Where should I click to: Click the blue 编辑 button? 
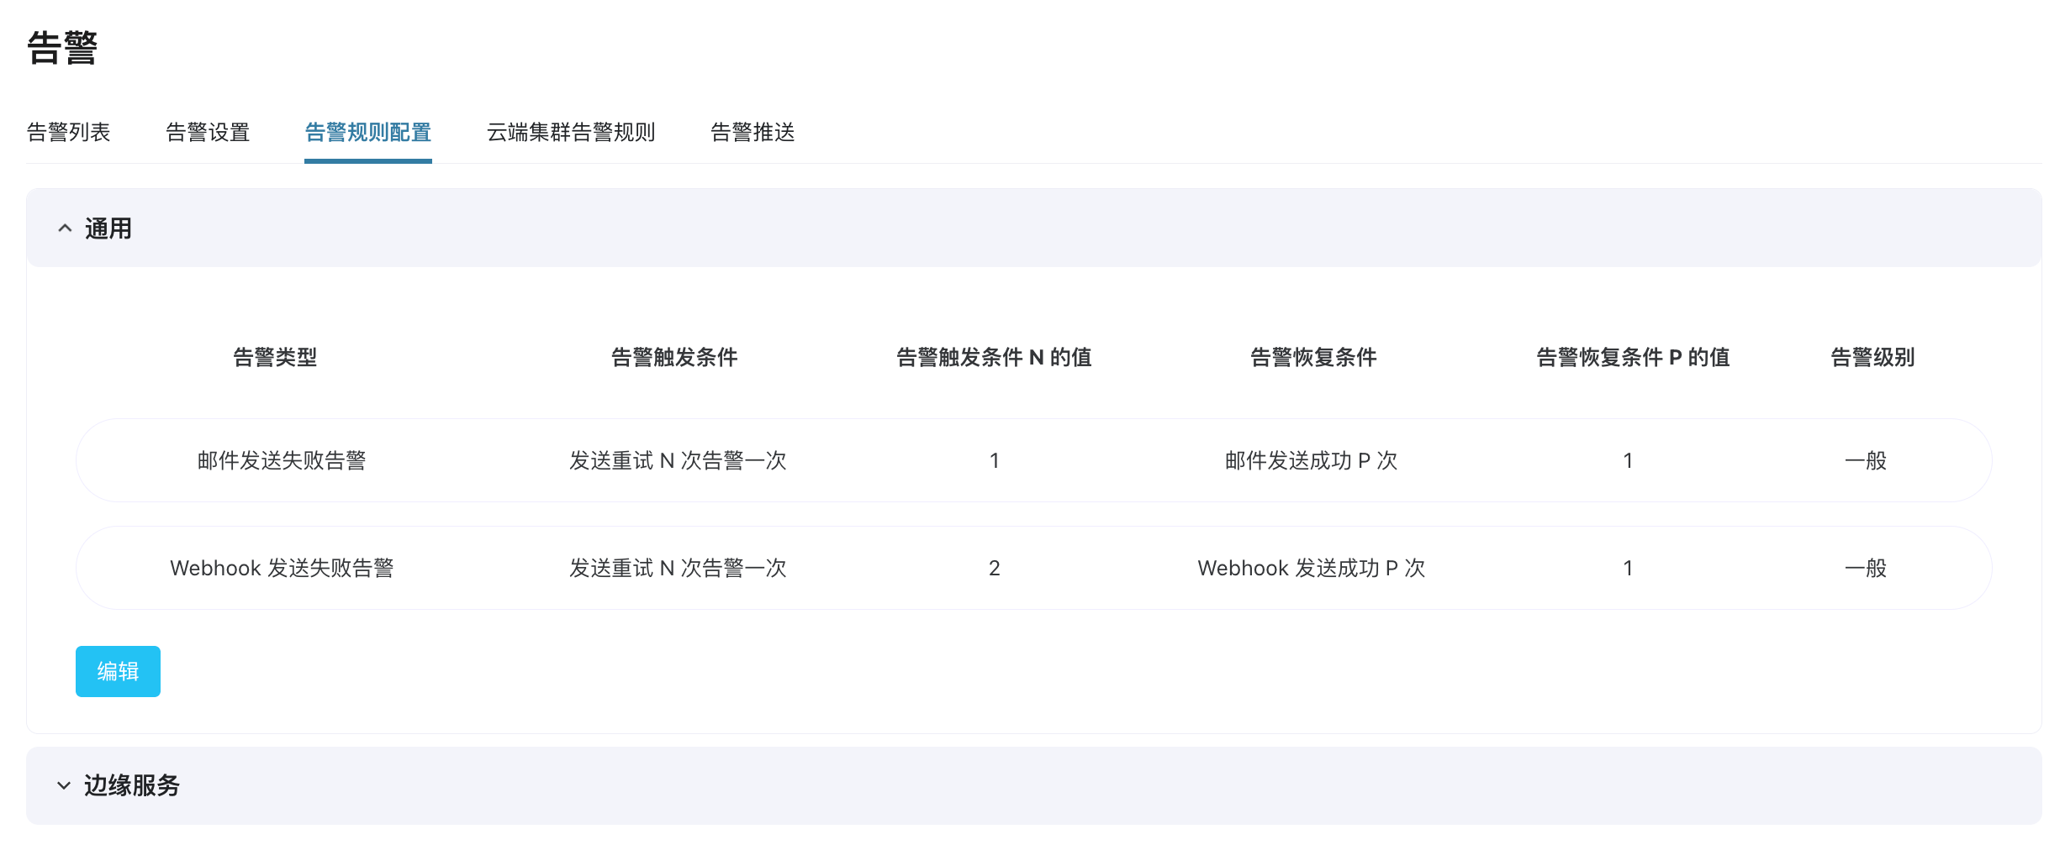click(x=118, y=671)
